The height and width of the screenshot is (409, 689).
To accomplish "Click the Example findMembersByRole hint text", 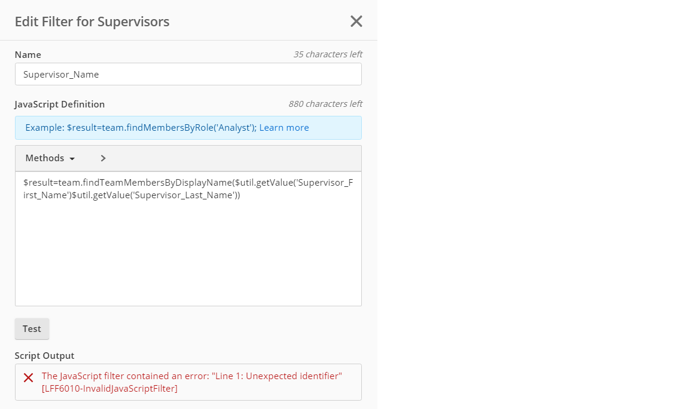I will 141,128.
